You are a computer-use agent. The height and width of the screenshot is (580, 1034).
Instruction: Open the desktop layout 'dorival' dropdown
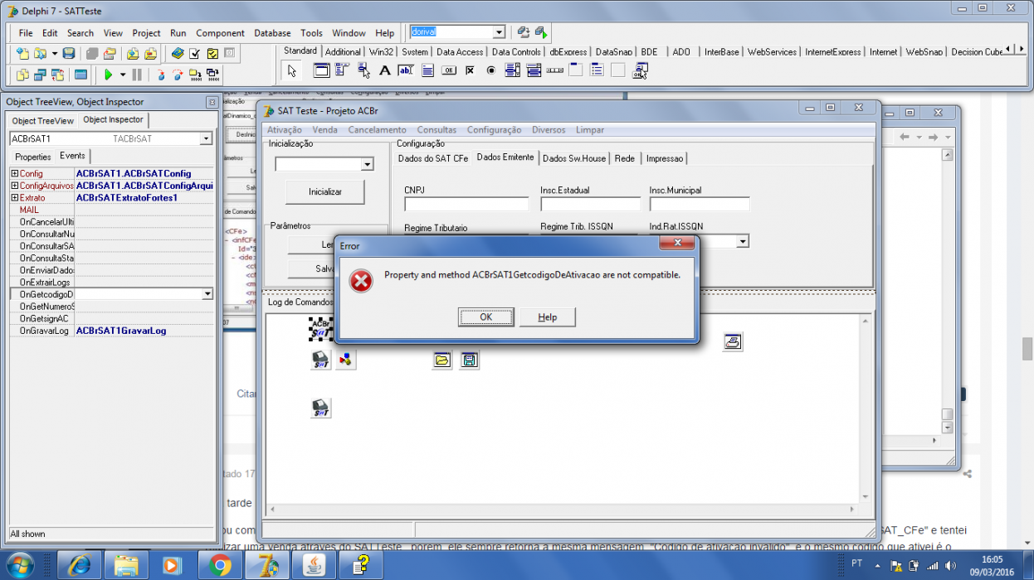[x=499, y=32]
